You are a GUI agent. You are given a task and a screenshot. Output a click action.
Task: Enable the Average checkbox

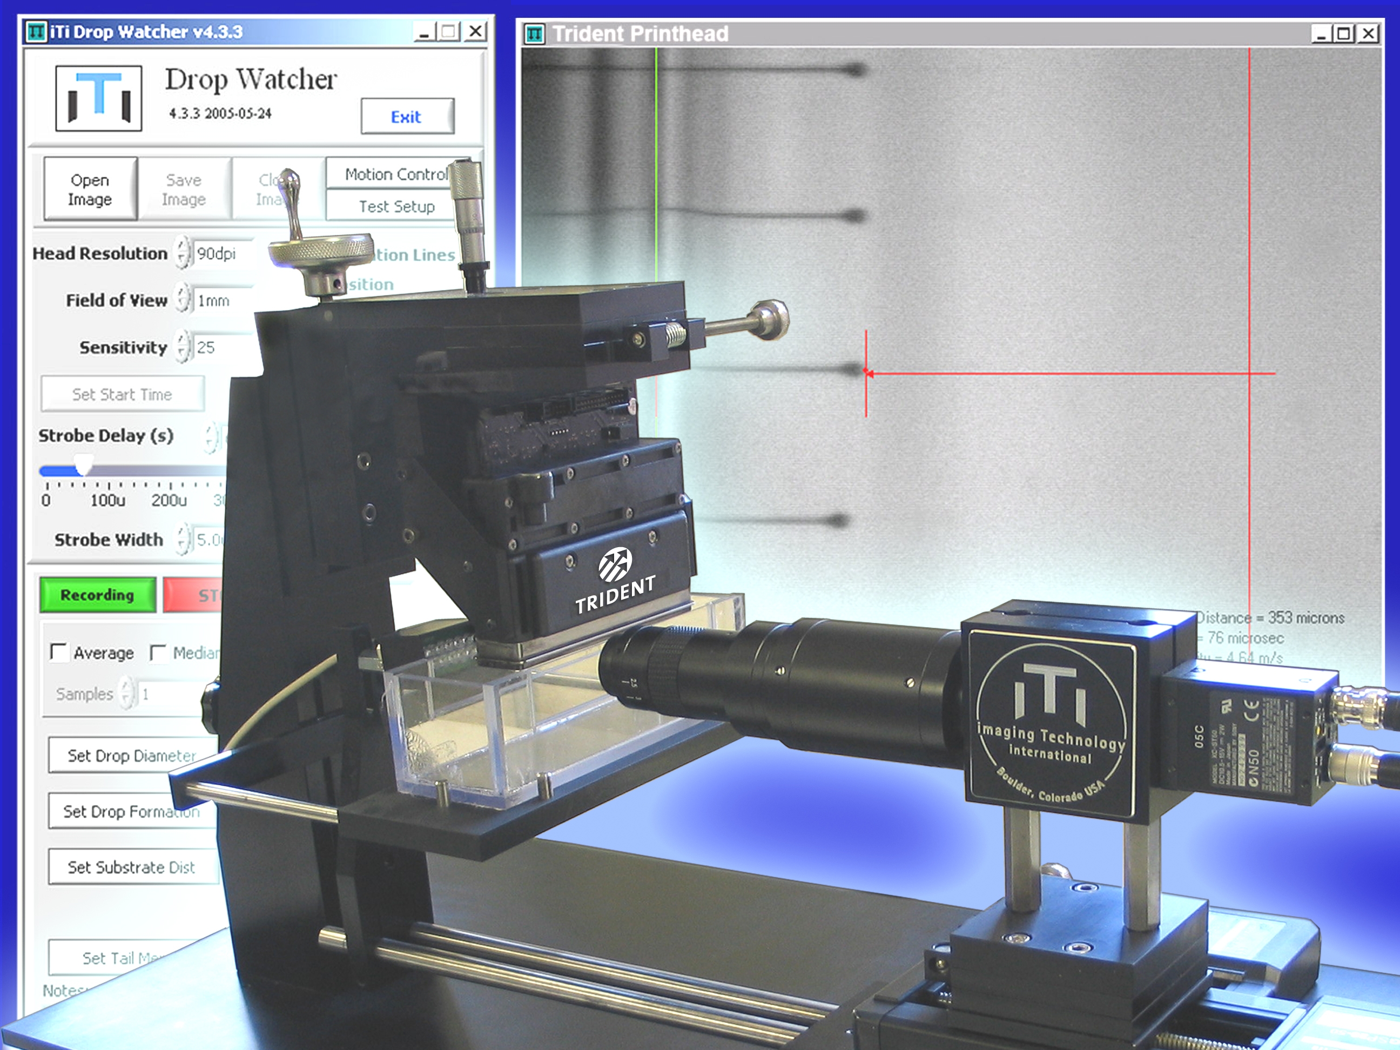(58, 652)
